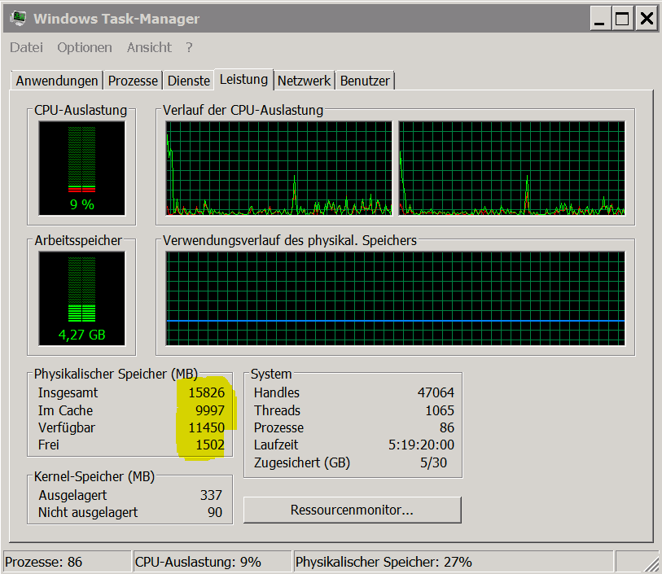Click the Verwendungsverlauf des physikal. Speichers heading
The image size is (662, 574).
pos(290,240)
